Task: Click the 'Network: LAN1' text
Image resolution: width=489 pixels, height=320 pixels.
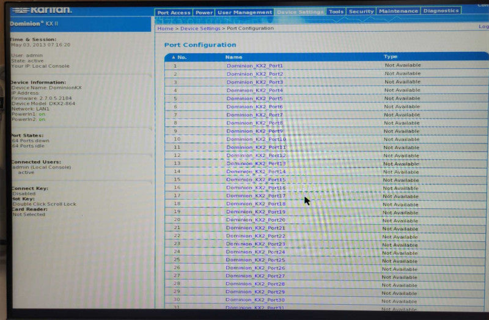Action: pos(31,109)
